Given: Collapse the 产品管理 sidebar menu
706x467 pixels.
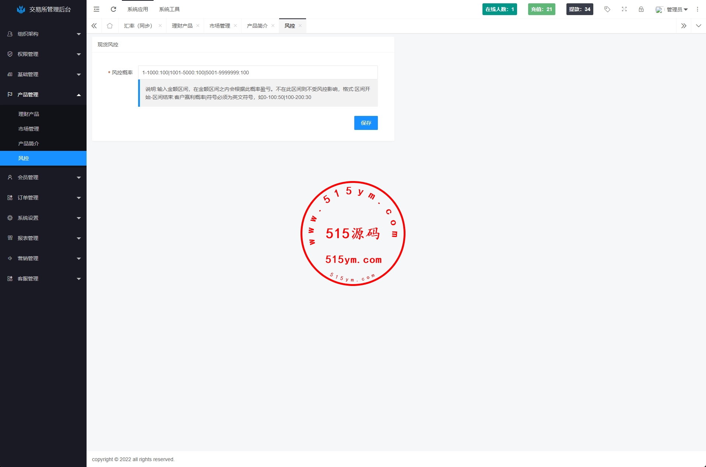Looking at the screenshot, I should point(43,95).
